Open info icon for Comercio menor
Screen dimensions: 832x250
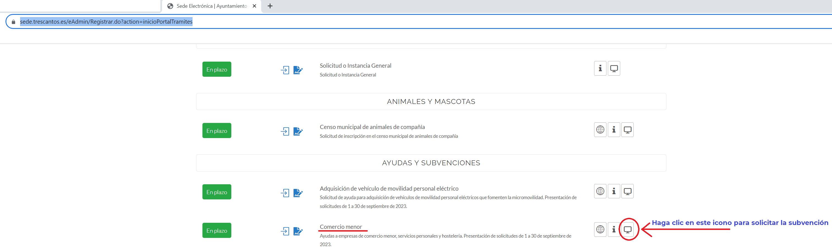(614, 229)
